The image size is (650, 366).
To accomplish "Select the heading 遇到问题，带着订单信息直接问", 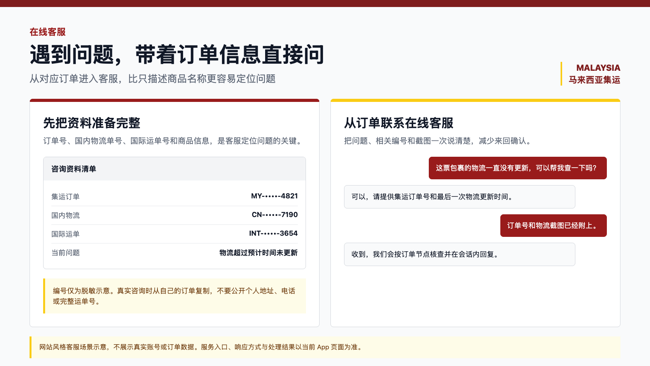I will 177,54.
